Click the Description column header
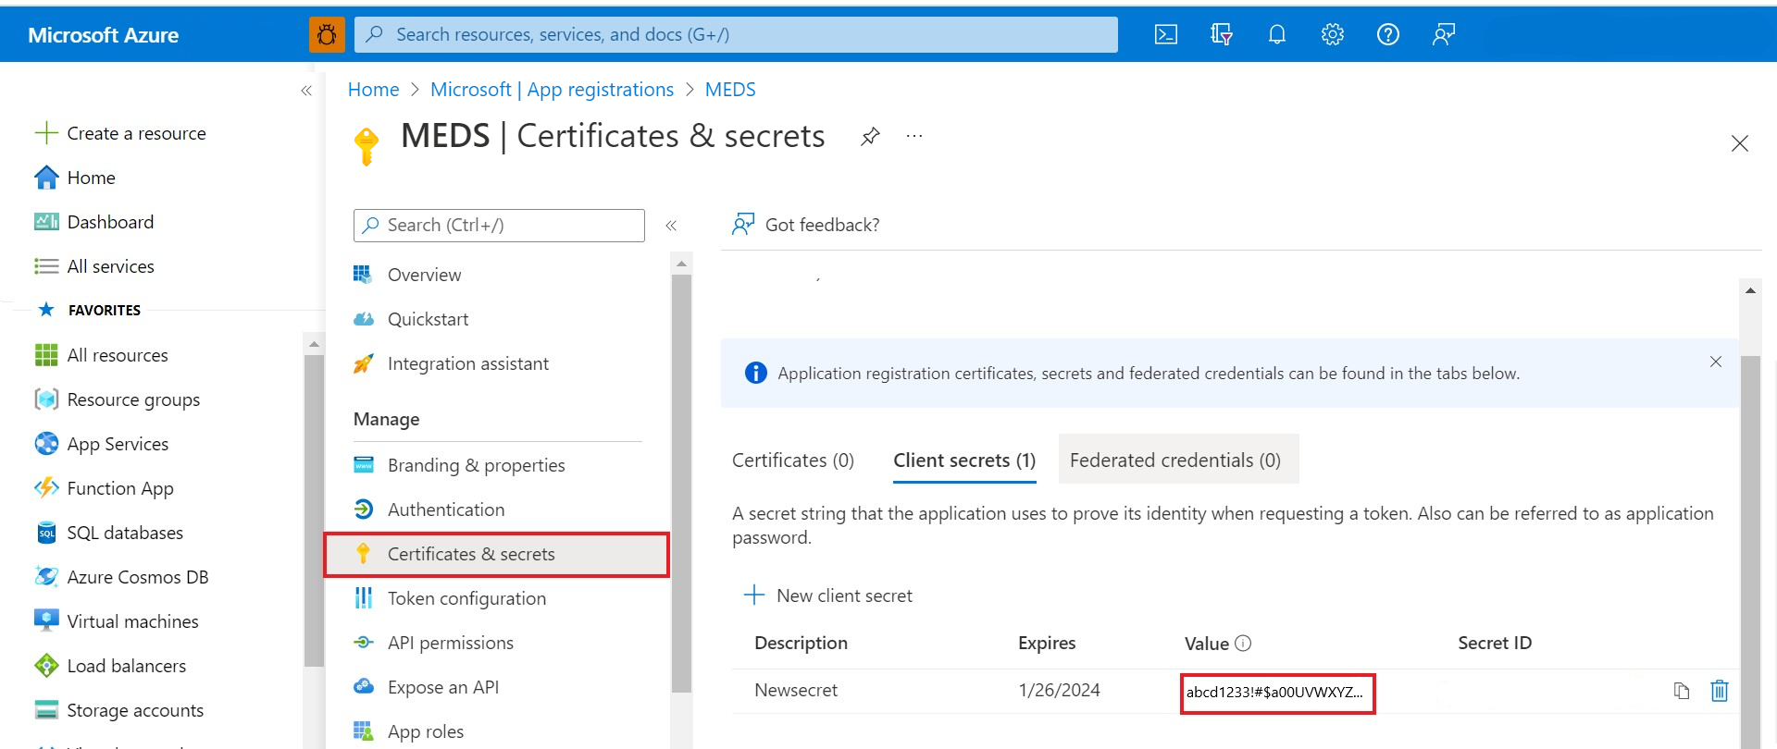 (x=801, y=643)
